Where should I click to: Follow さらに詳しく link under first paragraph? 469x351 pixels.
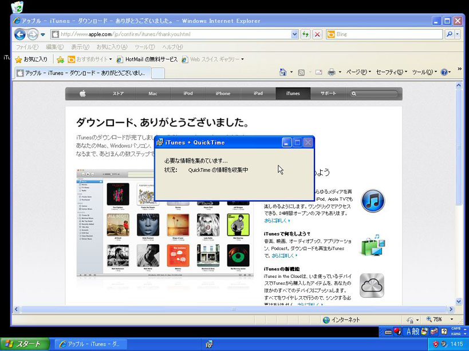click(x=277, y=221)
